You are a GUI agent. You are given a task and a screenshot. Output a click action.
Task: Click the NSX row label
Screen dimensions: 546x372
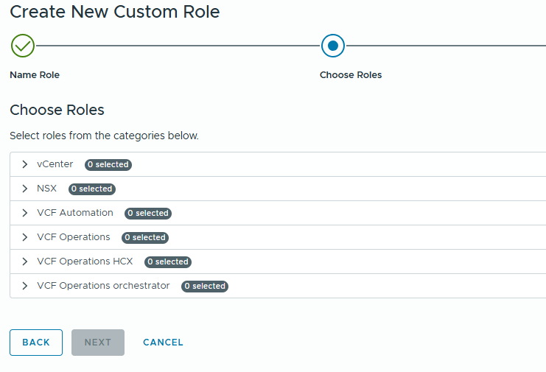(46, 189)
